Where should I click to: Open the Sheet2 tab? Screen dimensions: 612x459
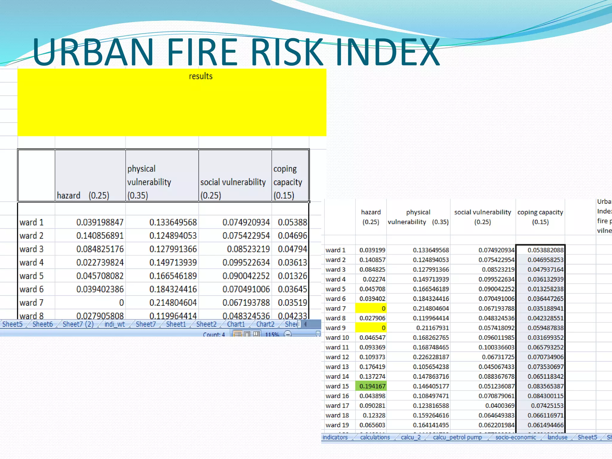pyautogui.click(x=206, y=324)
